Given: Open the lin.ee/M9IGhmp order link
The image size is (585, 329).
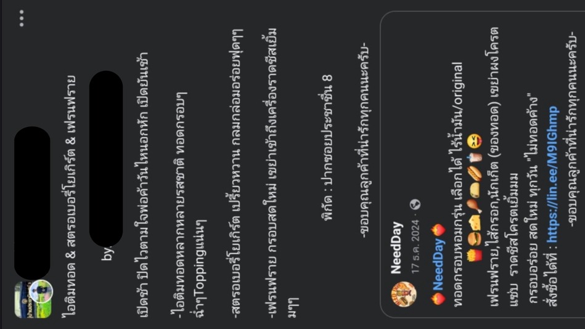Looking at the screenshot, I should pos(553,174).
